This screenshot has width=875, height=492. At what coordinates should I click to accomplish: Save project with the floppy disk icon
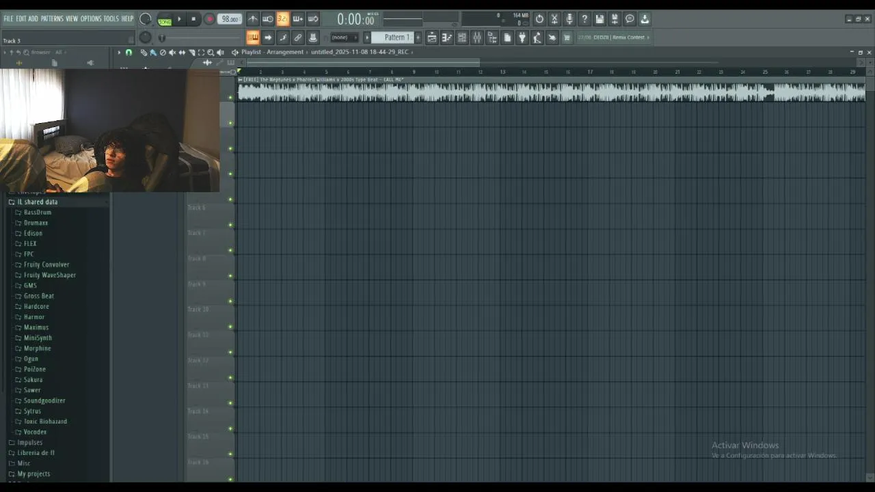(600, 19)
